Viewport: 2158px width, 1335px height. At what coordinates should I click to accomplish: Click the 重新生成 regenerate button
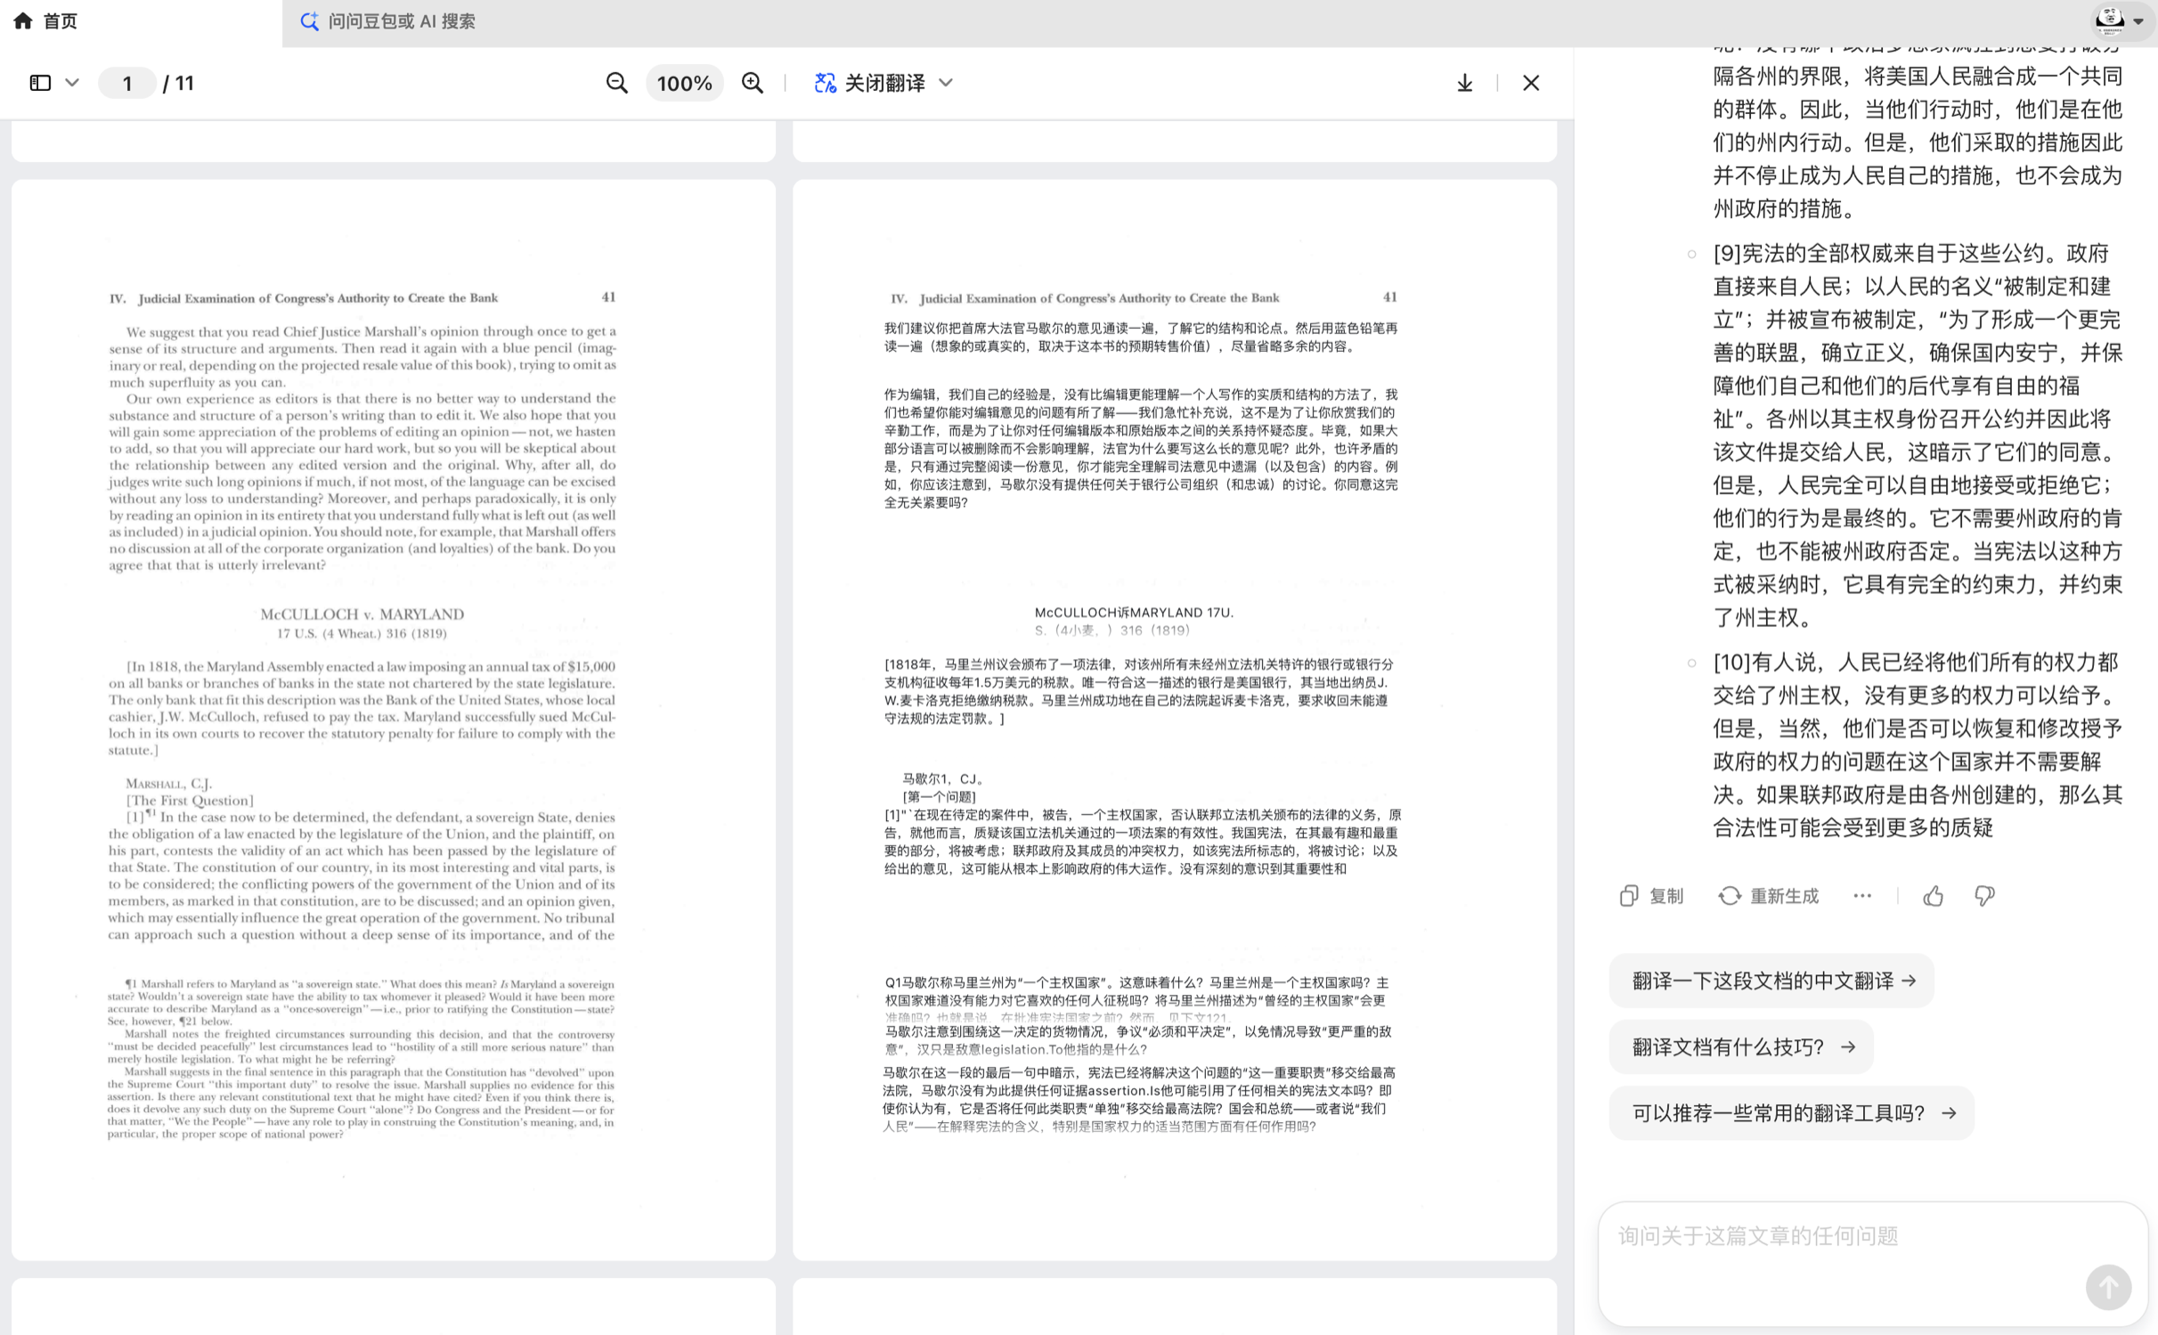pos(1769,896)
